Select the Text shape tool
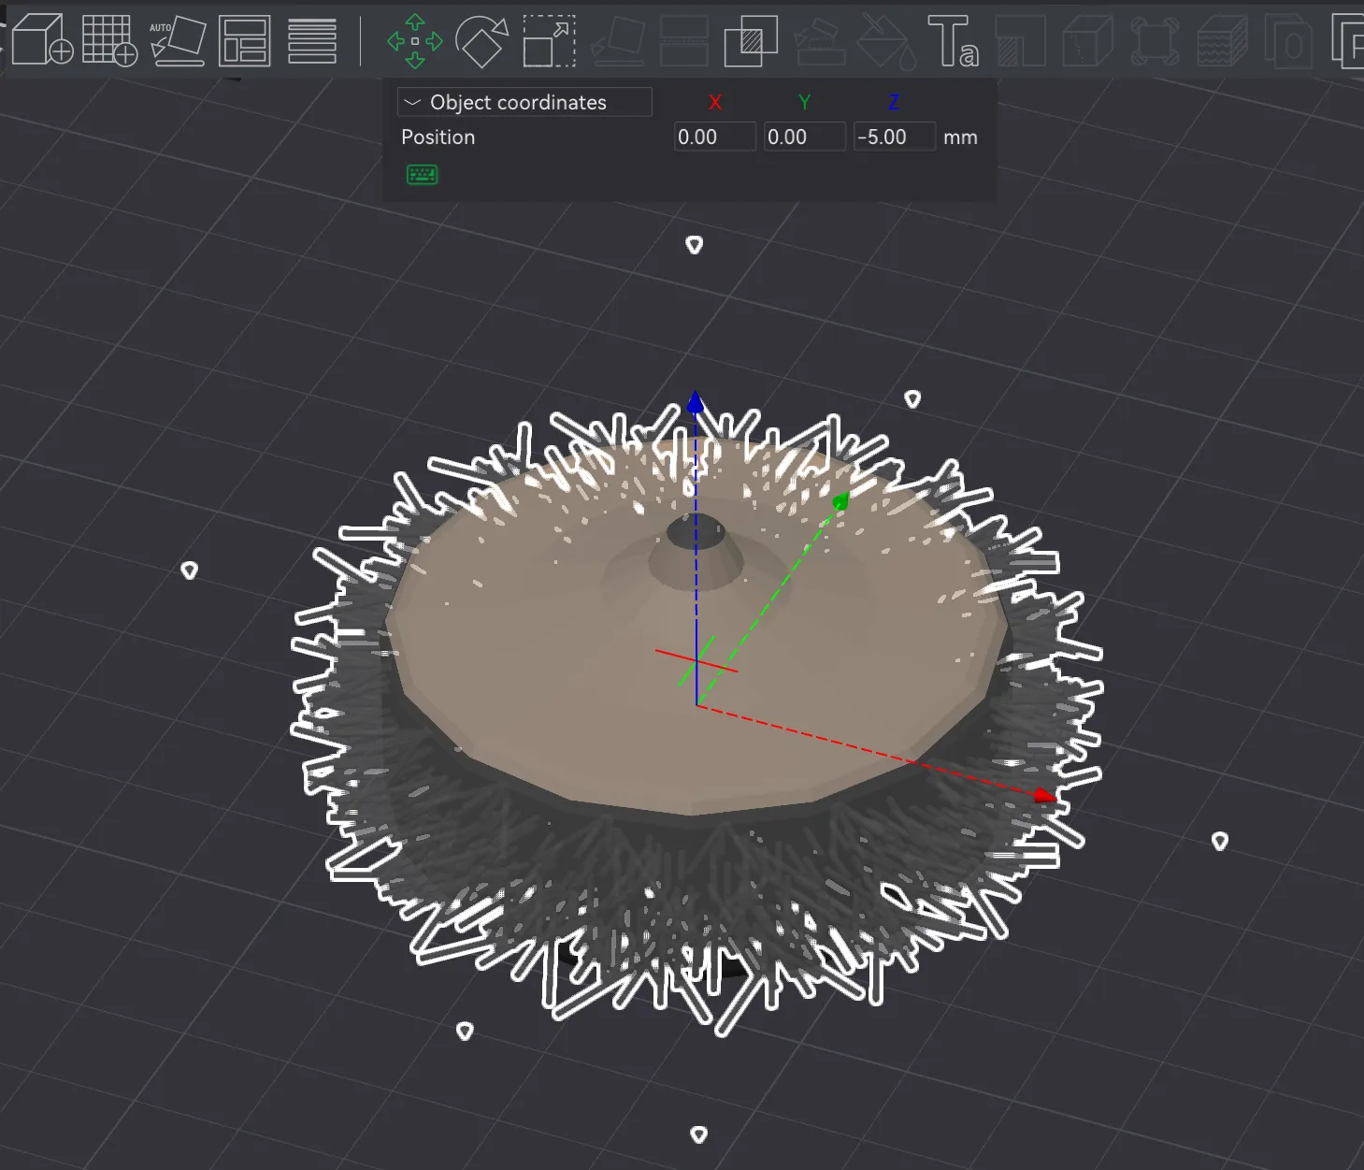The width and height of the screenshot is (1364, 1170). click(953, 41)
